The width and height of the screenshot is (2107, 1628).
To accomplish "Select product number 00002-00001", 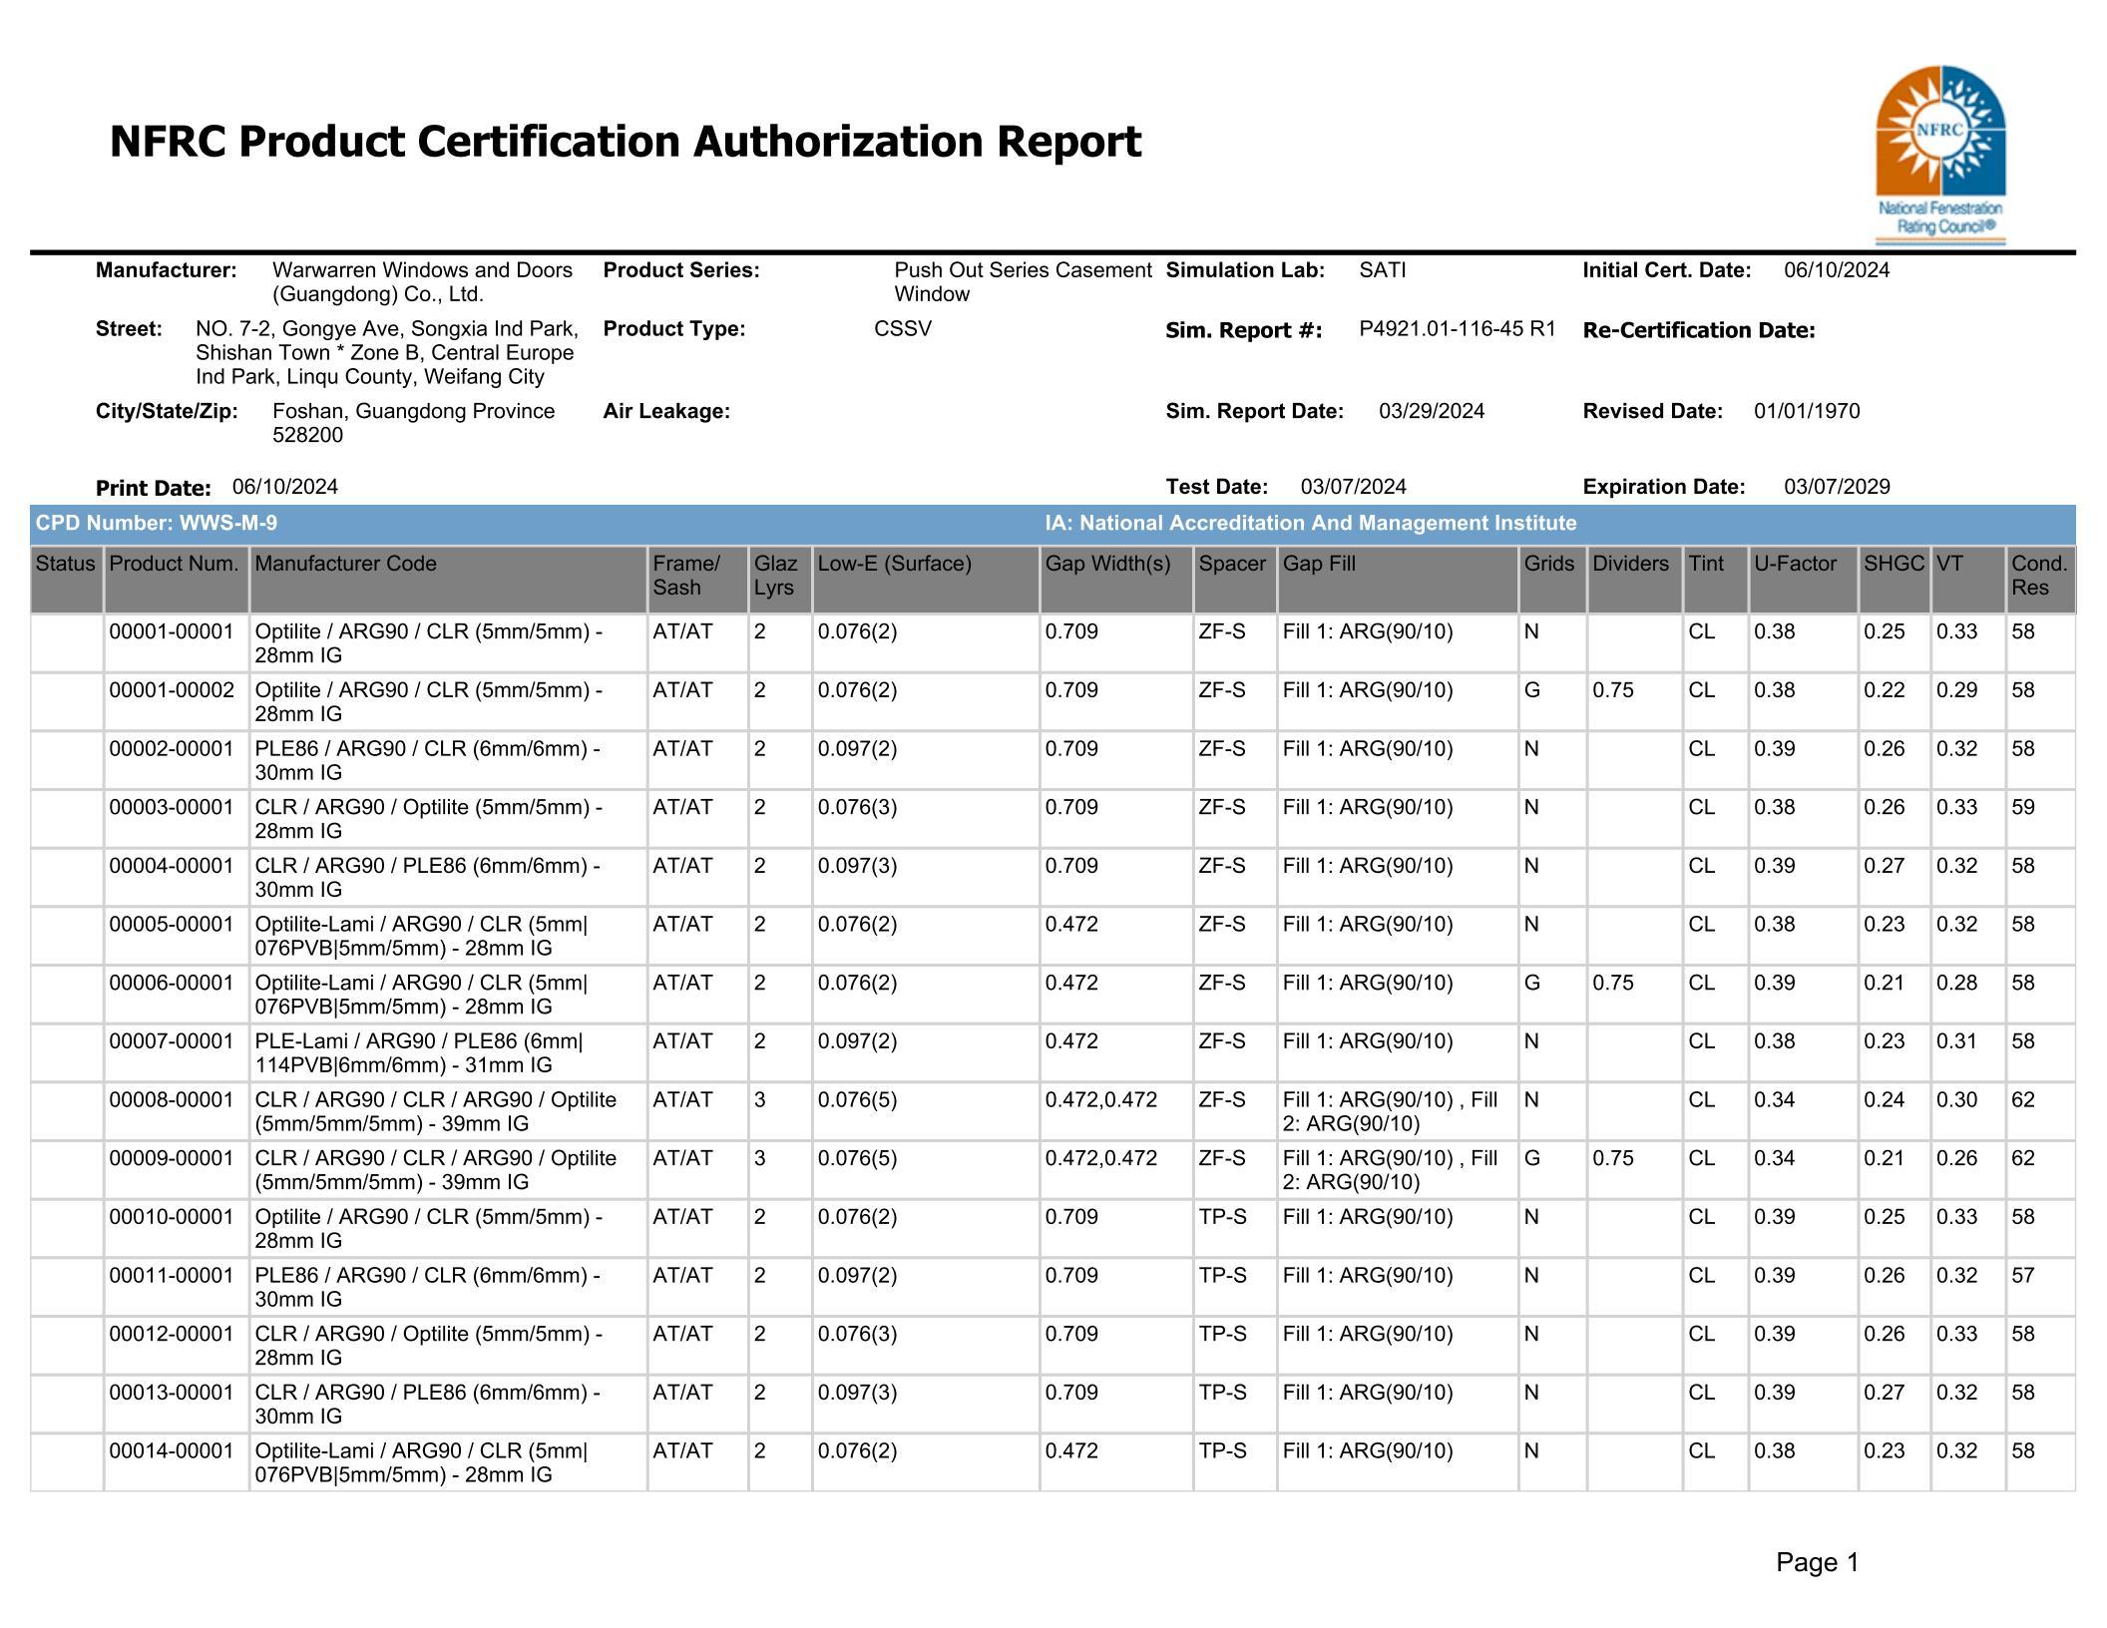I will point(172,749).
